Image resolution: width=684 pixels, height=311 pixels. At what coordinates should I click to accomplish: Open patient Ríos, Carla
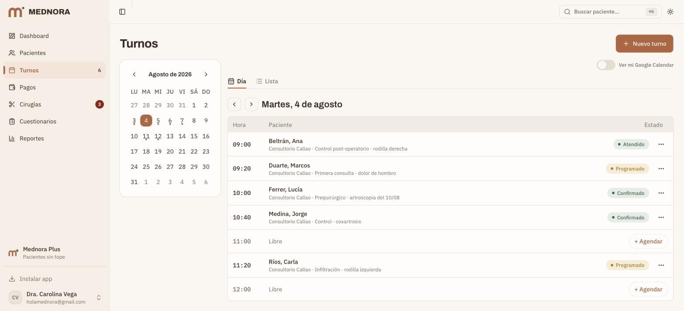point(283,262)
